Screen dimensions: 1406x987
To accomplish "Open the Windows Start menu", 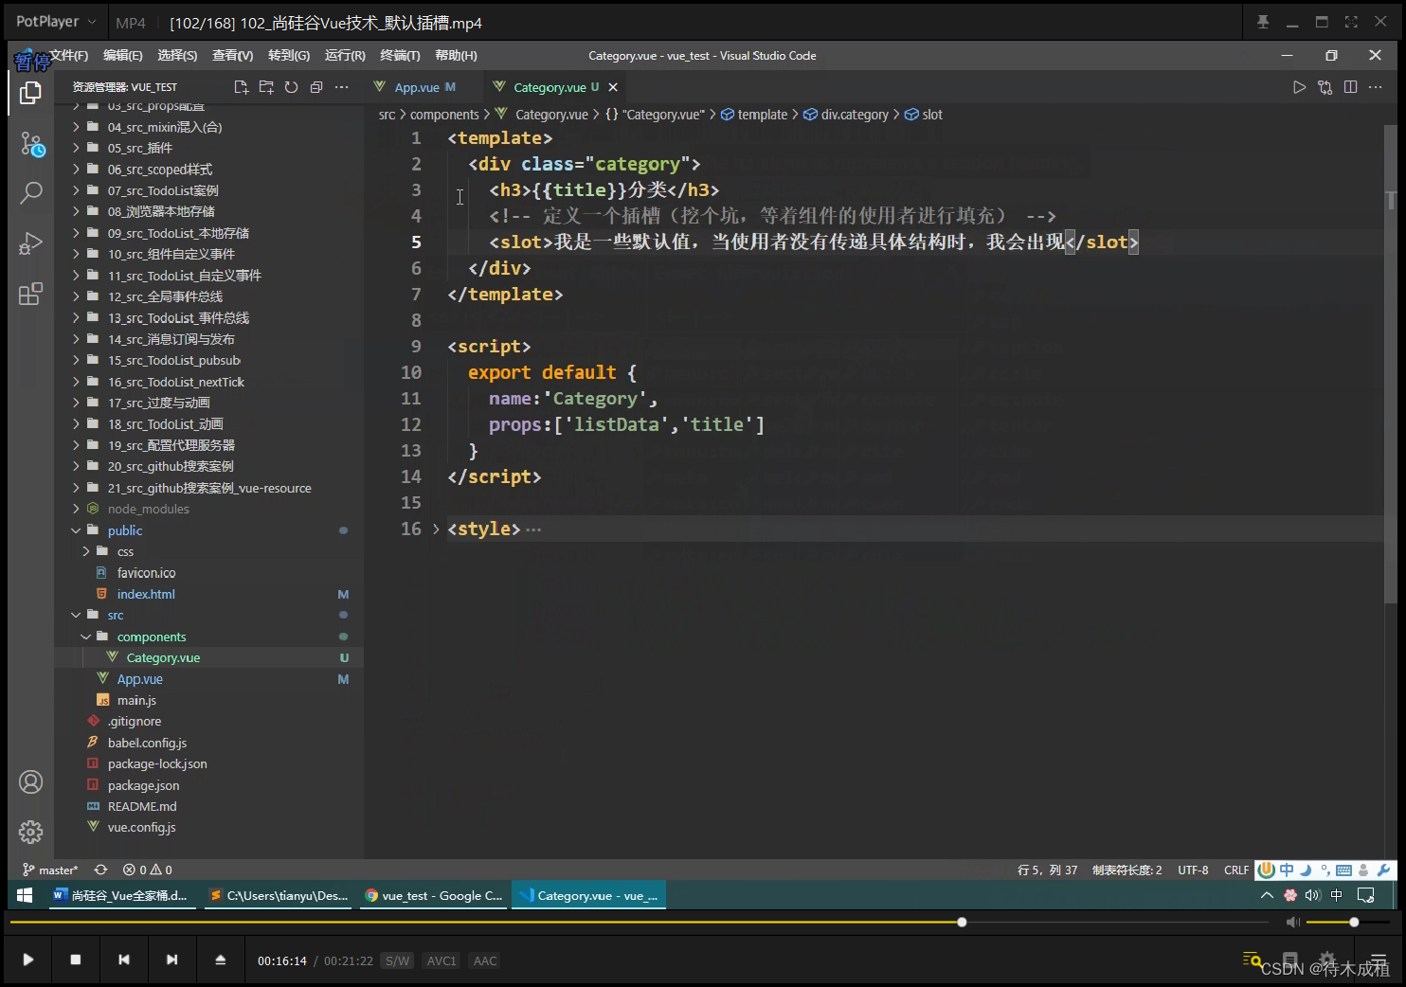I will pyautogui.click(x=25, y=895).
